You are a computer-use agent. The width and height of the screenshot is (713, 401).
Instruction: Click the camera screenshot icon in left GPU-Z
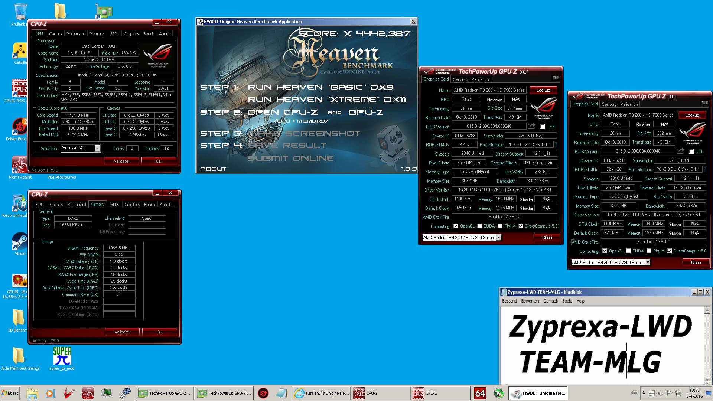[x=556, y=78]
